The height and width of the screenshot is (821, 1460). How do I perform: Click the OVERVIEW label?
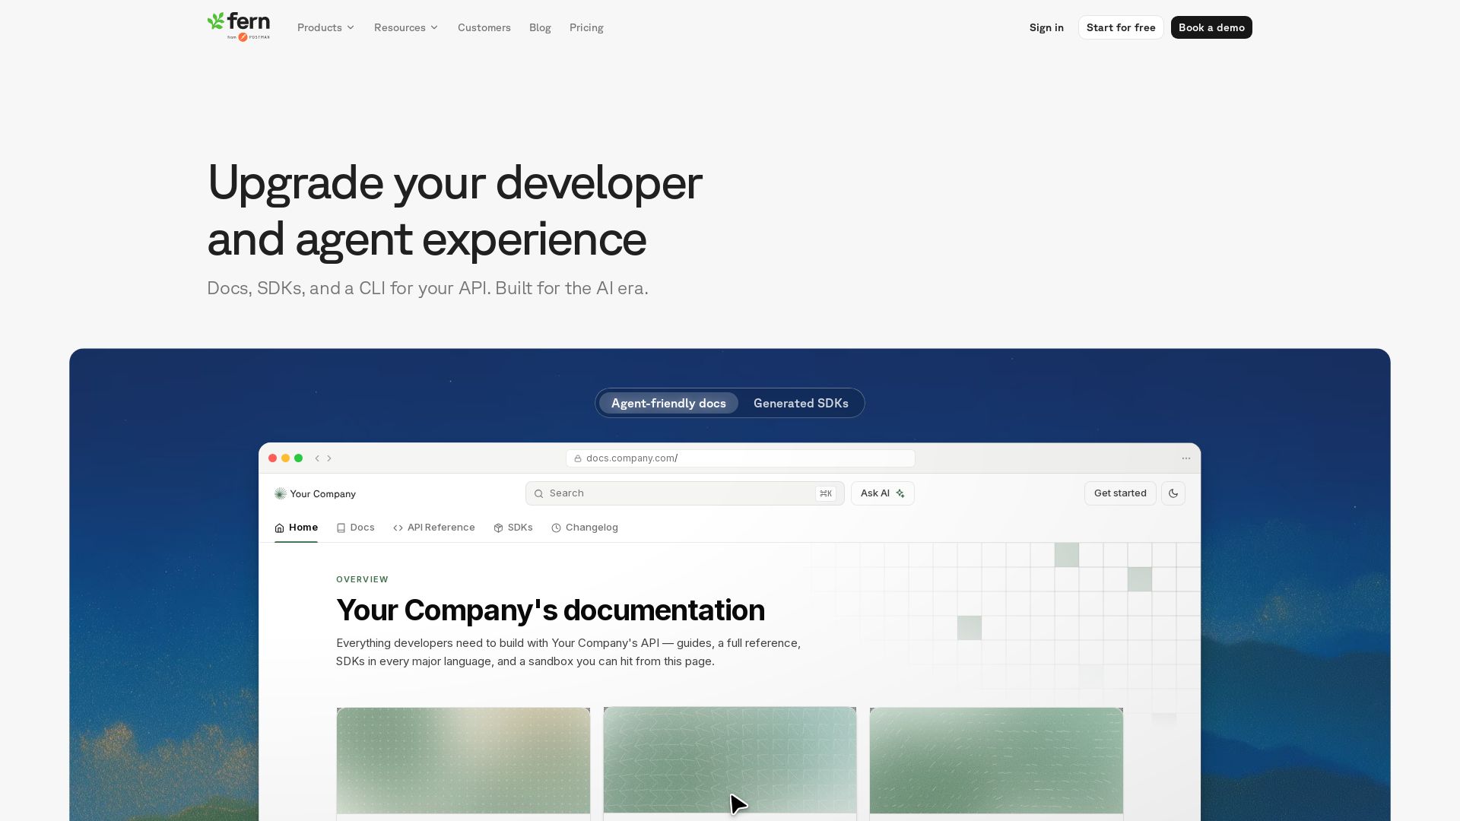(x=362, y=580)
